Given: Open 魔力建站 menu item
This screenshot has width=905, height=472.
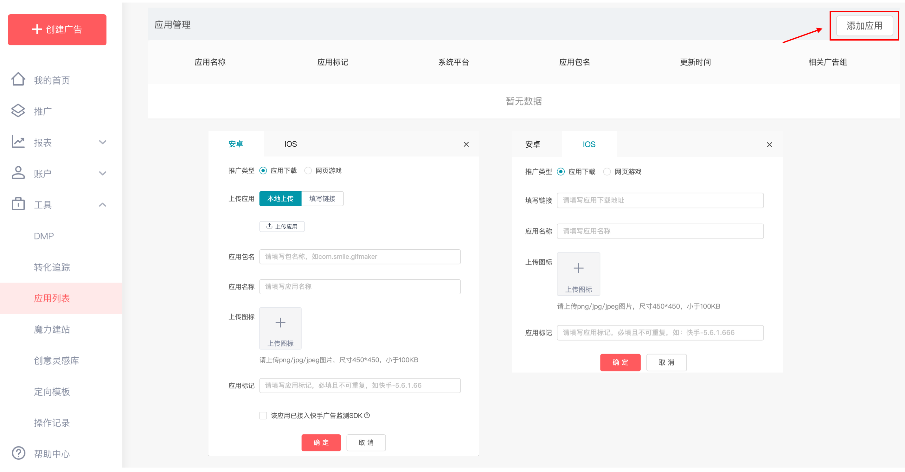Looking at the screenshot, I should [x=52, y=330].
